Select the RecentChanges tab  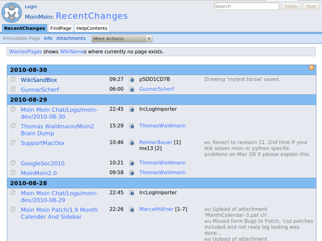pos(24,29)
